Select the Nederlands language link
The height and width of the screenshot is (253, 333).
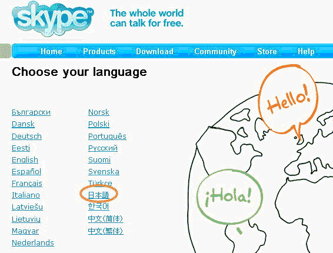33,242
